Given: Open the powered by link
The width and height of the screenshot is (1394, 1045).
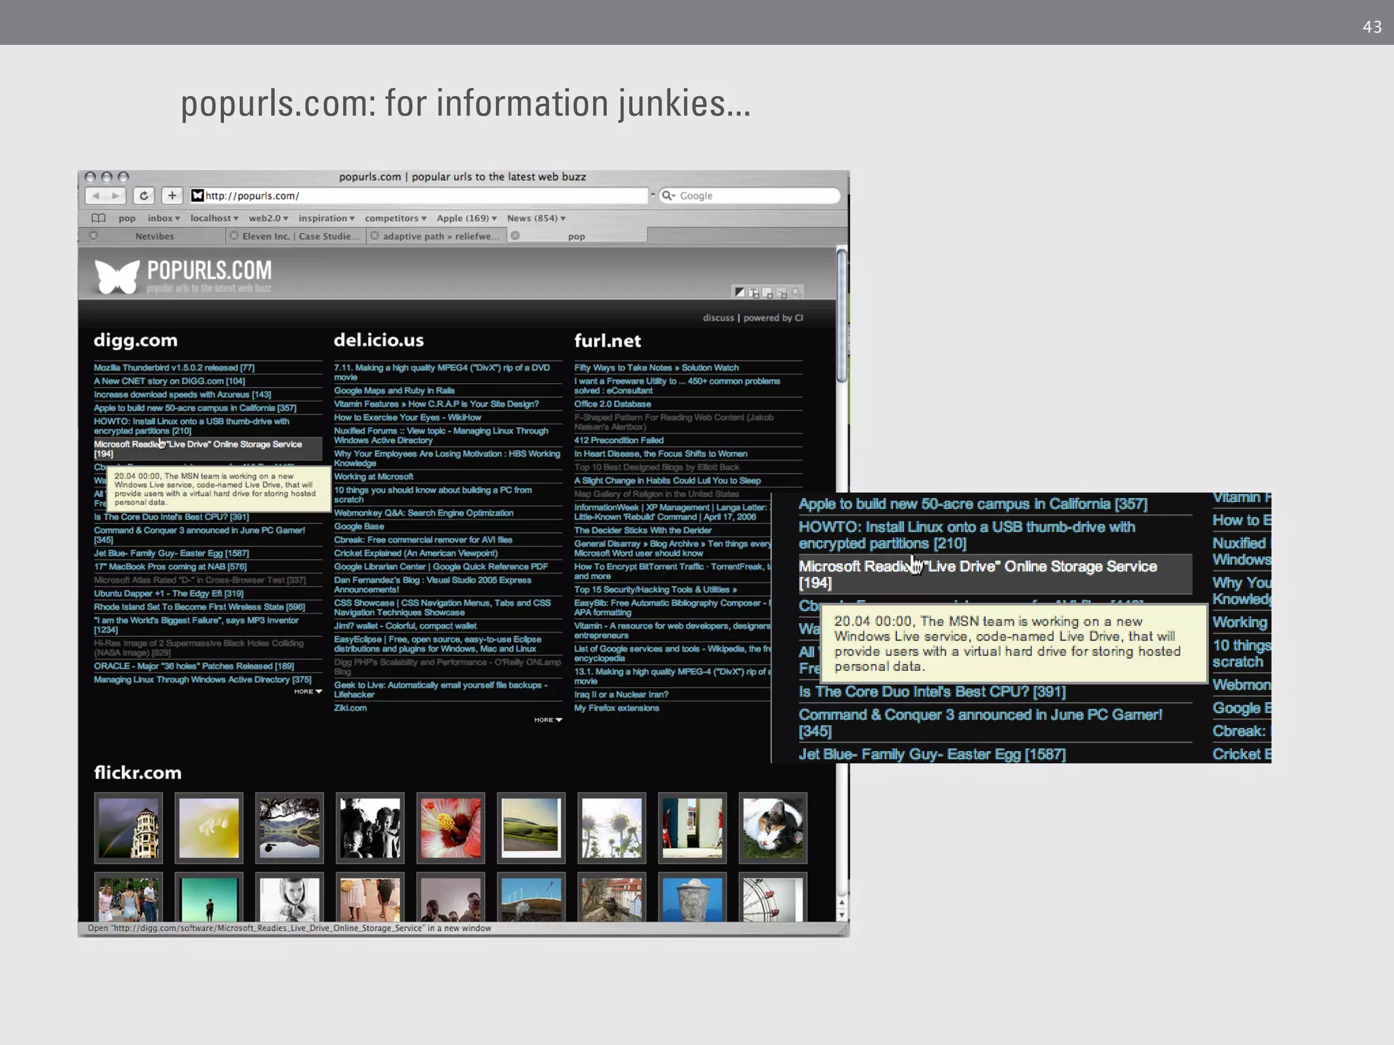Looking at the screenshot, I should pos(773,318).
